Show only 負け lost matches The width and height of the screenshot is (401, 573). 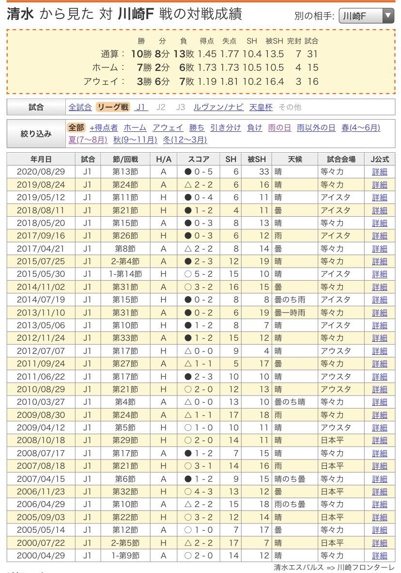pos(254,127)
